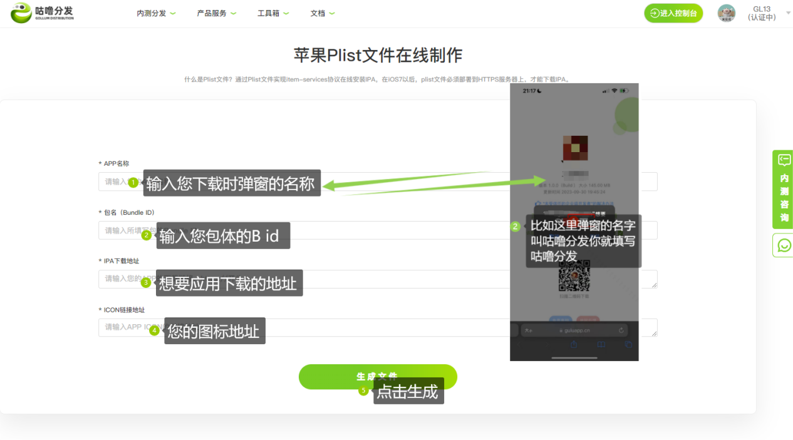Open the user avatar picture
This screenshot has height=440, width=793.
pyautogui.click(x=727, y=13)
